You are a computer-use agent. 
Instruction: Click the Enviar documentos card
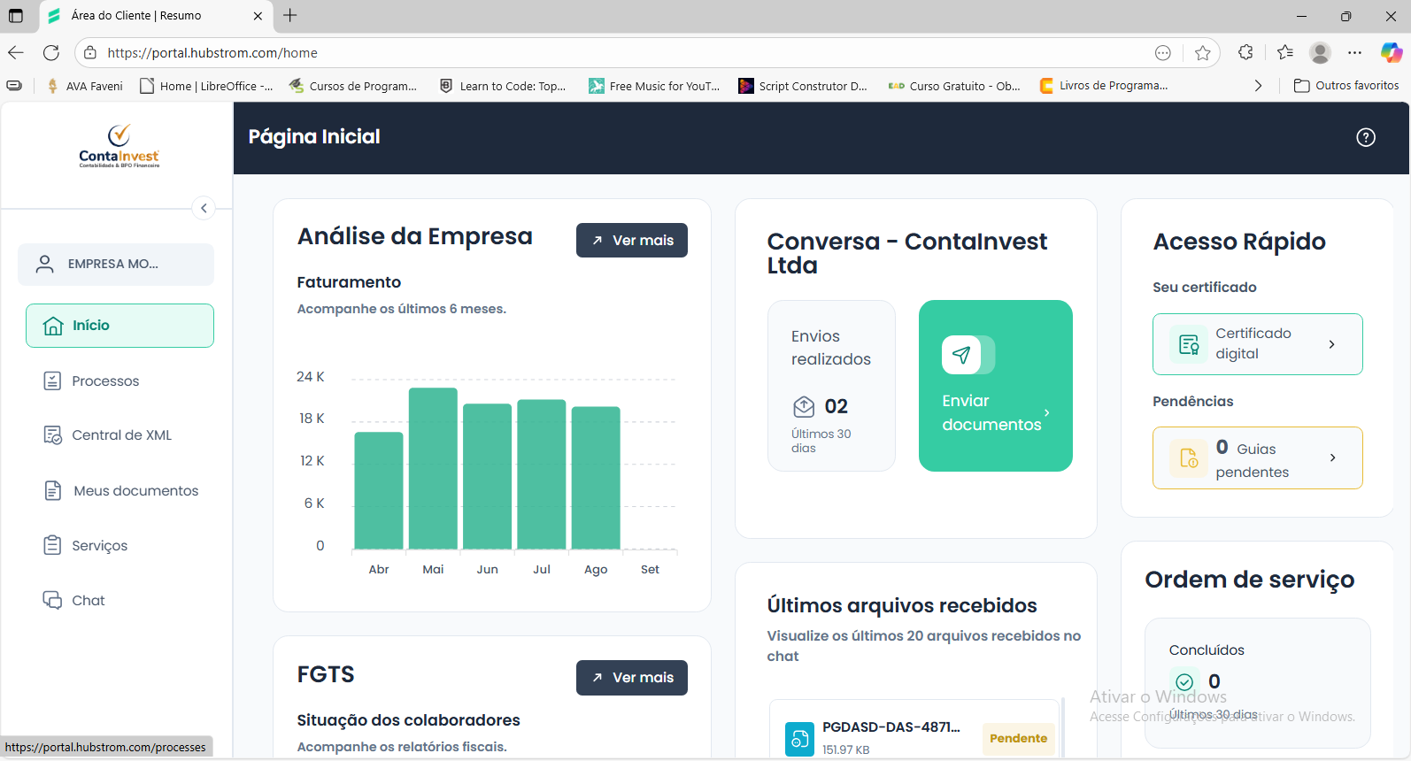point(996,386)
